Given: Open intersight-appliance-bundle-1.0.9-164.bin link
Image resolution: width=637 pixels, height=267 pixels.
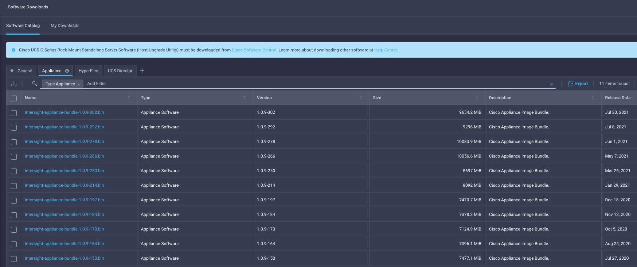Looking at the screenshot, I should (x=65, y=244).
